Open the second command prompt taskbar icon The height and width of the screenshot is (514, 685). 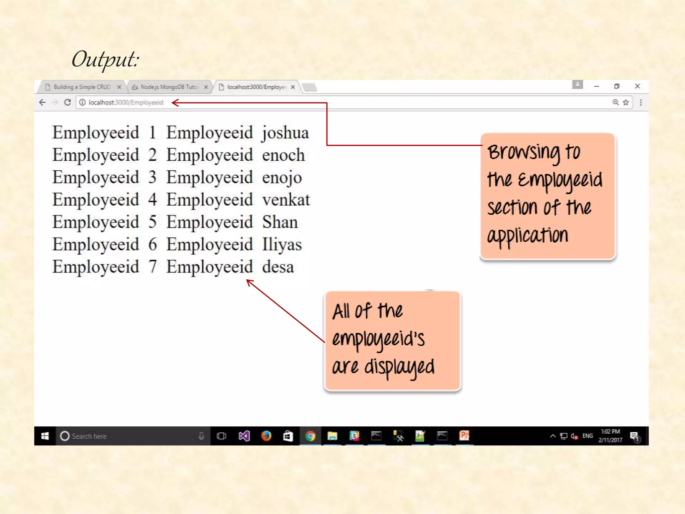click(x=443, y=436)
